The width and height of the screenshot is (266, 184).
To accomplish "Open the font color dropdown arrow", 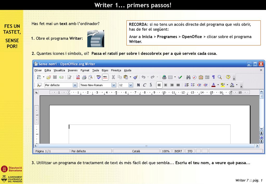I will point(218,85).
